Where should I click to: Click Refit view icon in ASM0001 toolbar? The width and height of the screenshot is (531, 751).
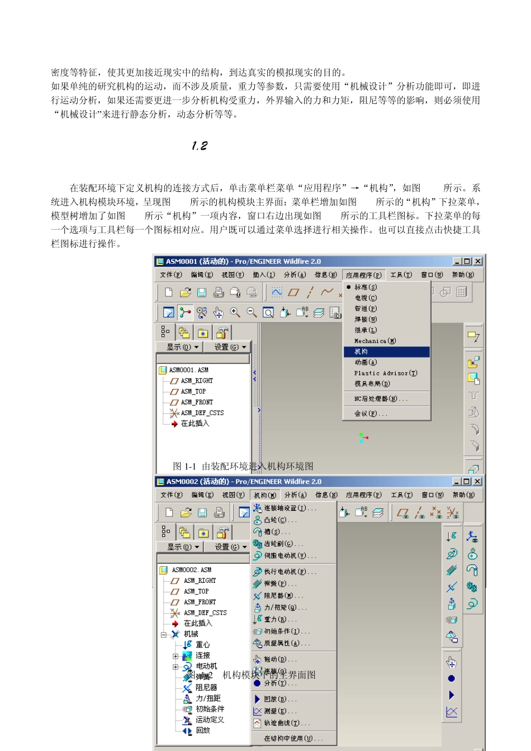[x=268, y=312]
